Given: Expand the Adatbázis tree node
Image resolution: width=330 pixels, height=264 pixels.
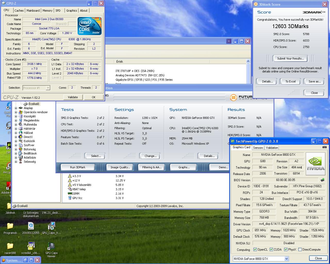Looking at the screenshot, I should pos(16,158).
